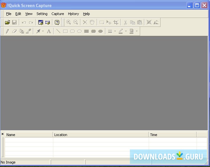Select the Eraser tool
This screenshot has height=167, width=210.
click(14, 31)
